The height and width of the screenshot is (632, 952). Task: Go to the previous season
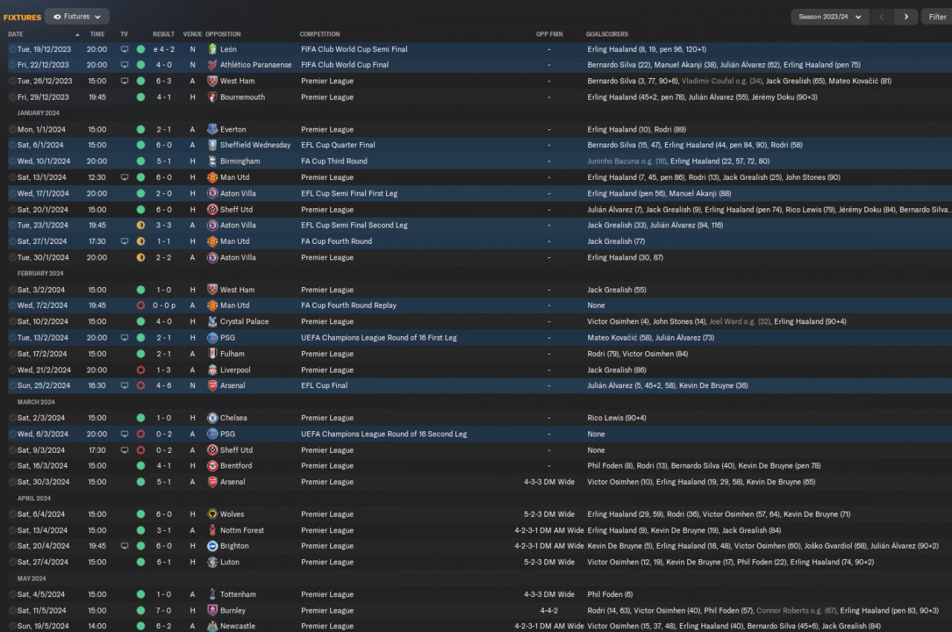(x=881, y=16)
